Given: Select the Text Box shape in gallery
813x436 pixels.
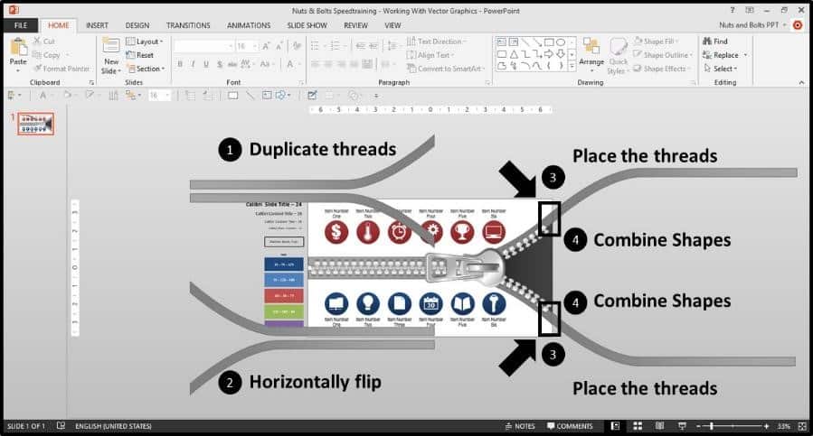Looking at the screenshot, I should [x=501, y=42].
